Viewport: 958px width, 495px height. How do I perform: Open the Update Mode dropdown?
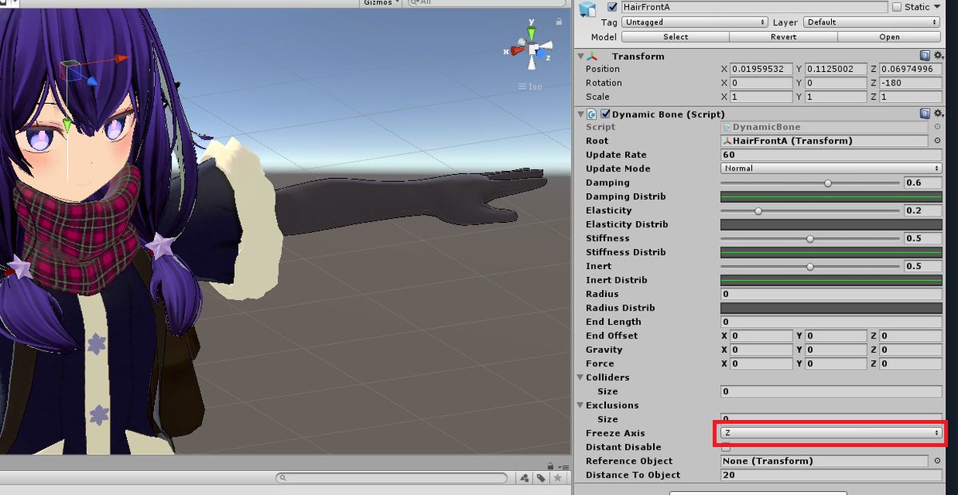point(831,168)
